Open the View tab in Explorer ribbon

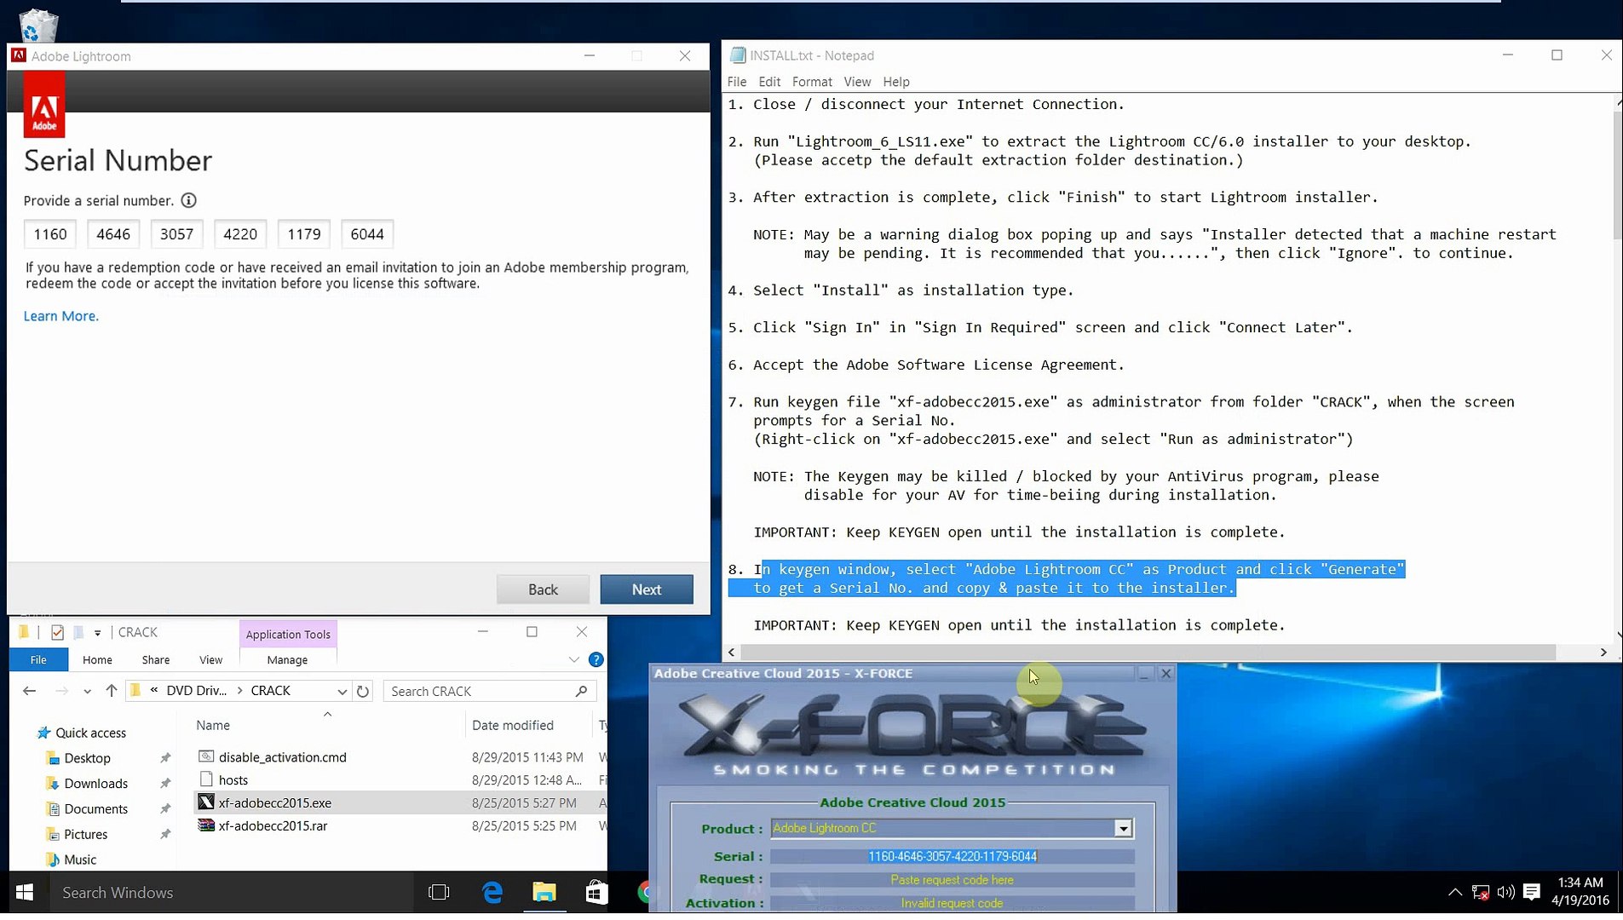tap(210, 660)
